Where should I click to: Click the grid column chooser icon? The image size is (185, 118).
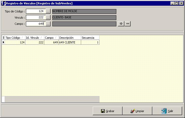(x=3, y=38)
